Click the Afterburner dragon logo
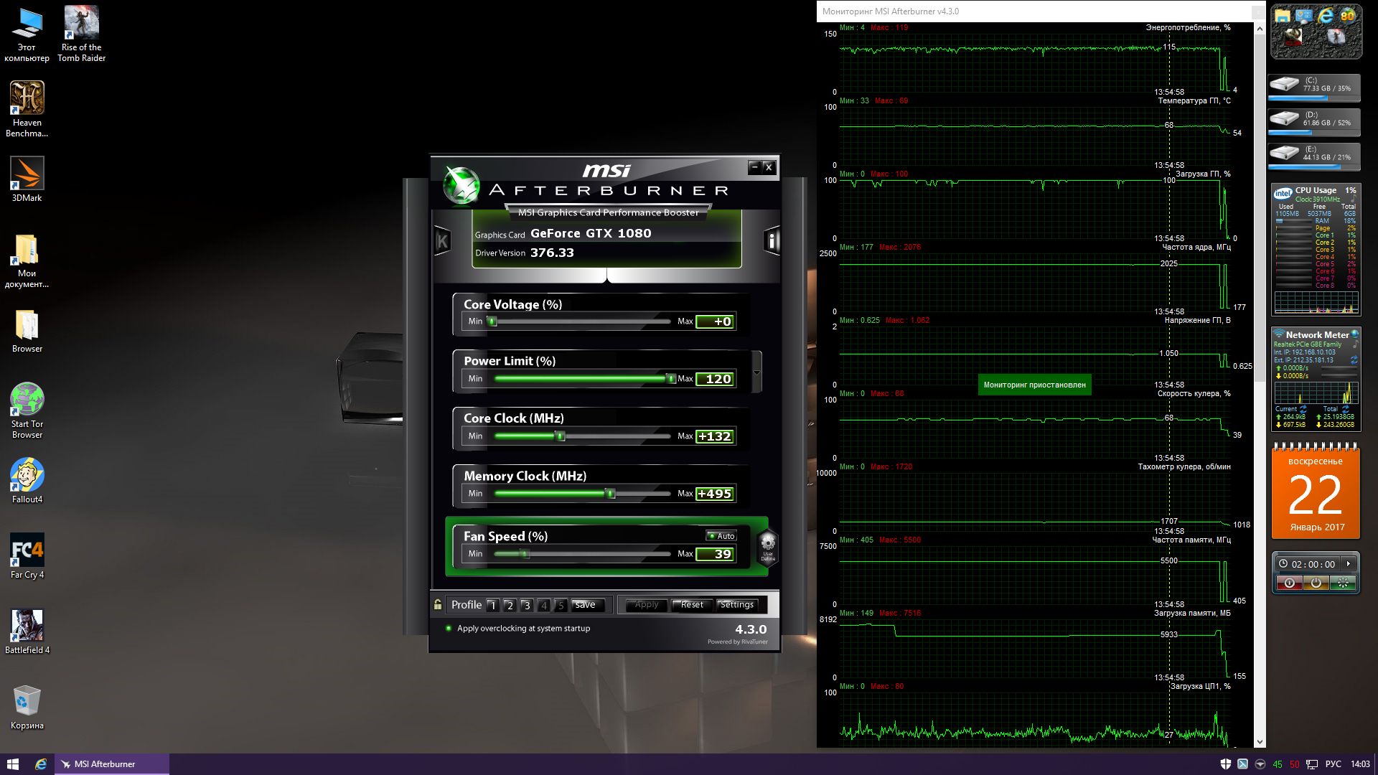The height and width of the screenshot is (775, 1378). click(461, 185)
